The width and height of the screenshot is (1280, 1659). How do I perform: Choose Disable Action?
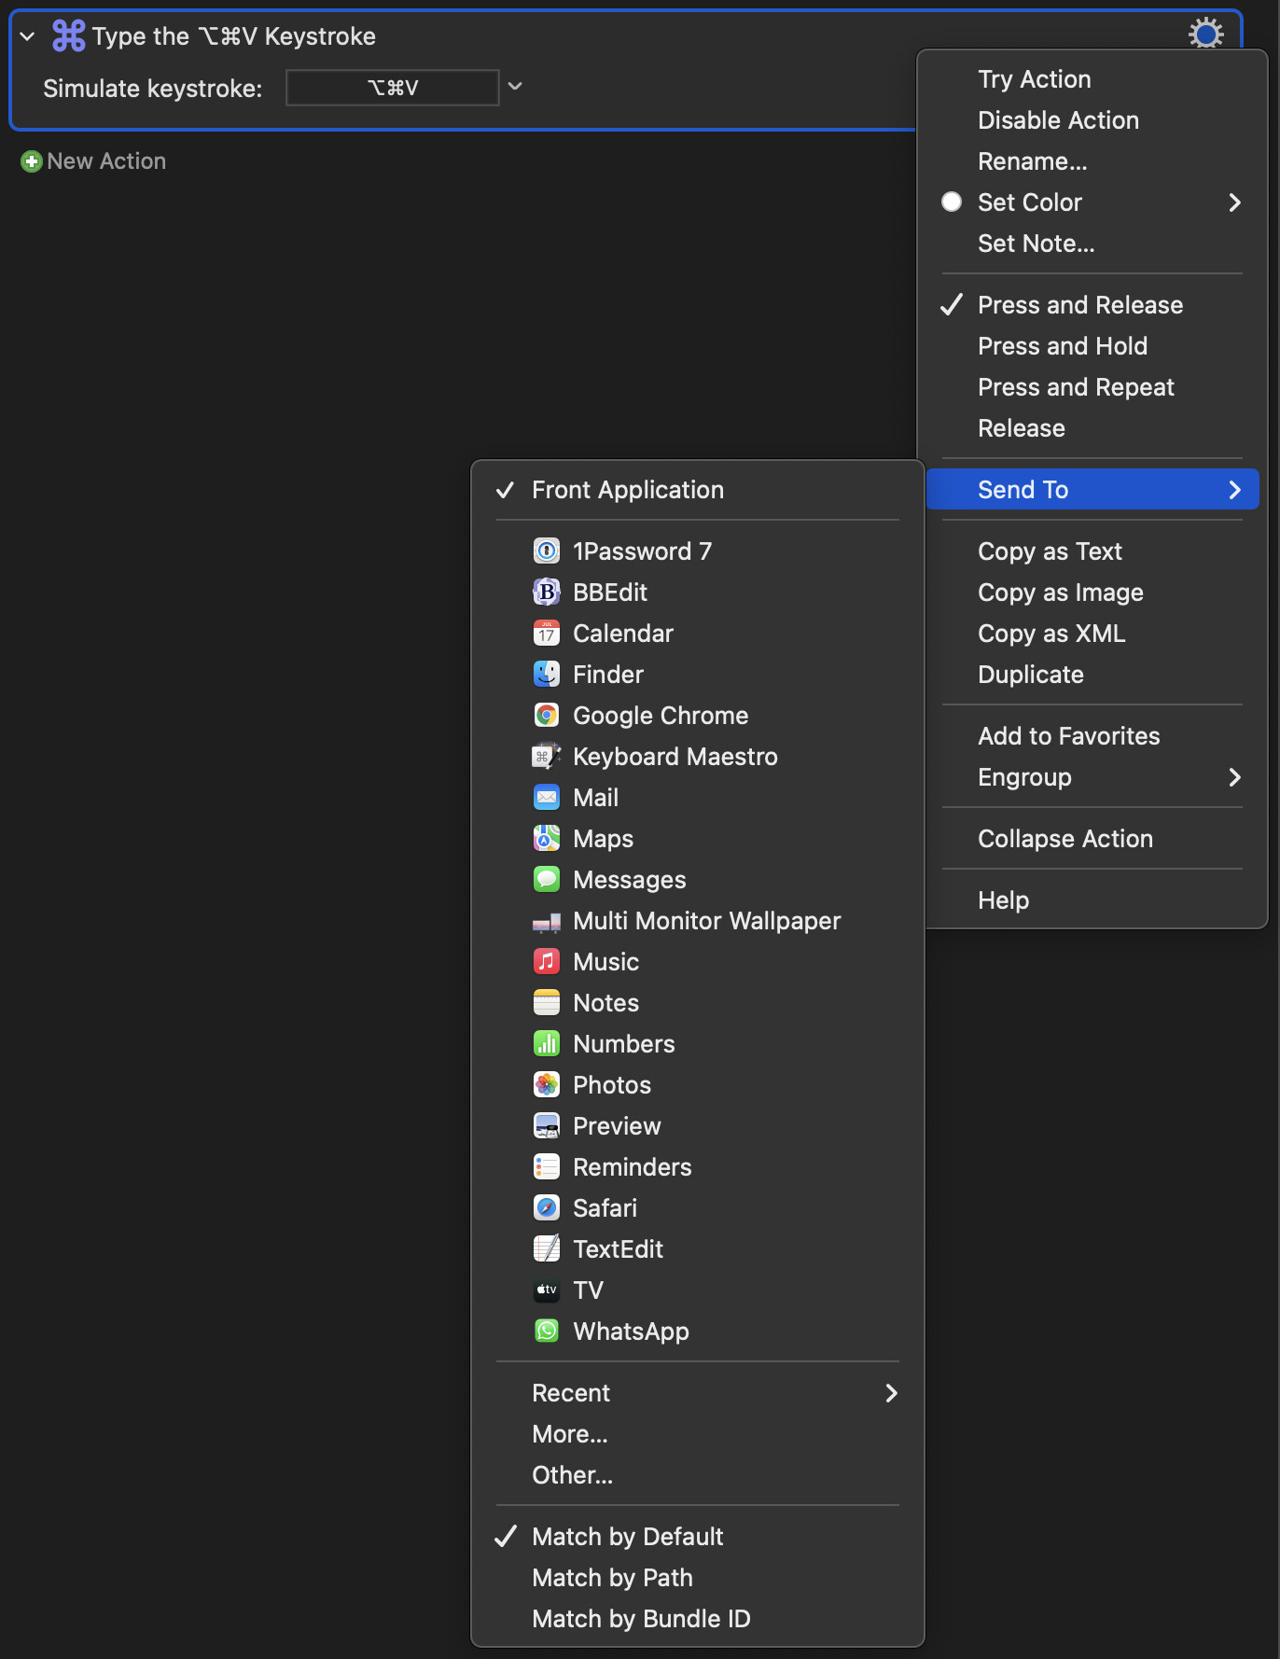1092,120
